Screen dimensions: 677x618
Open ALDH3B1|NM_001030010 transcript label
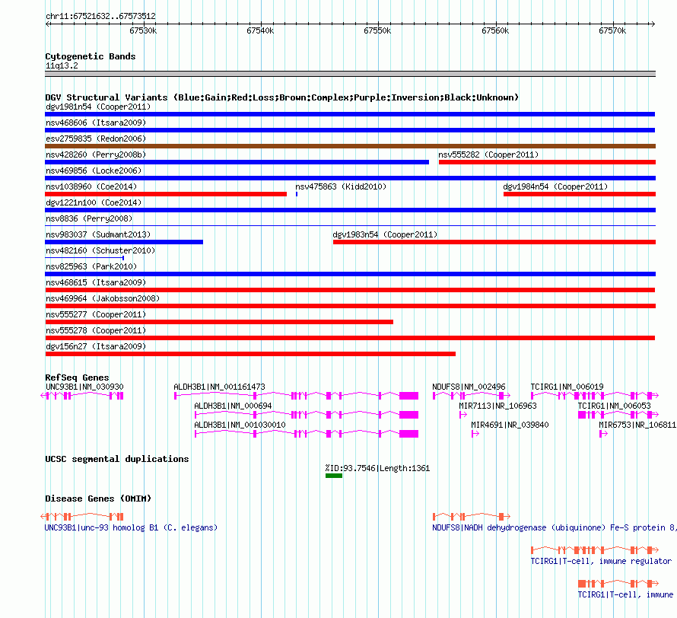240,425
